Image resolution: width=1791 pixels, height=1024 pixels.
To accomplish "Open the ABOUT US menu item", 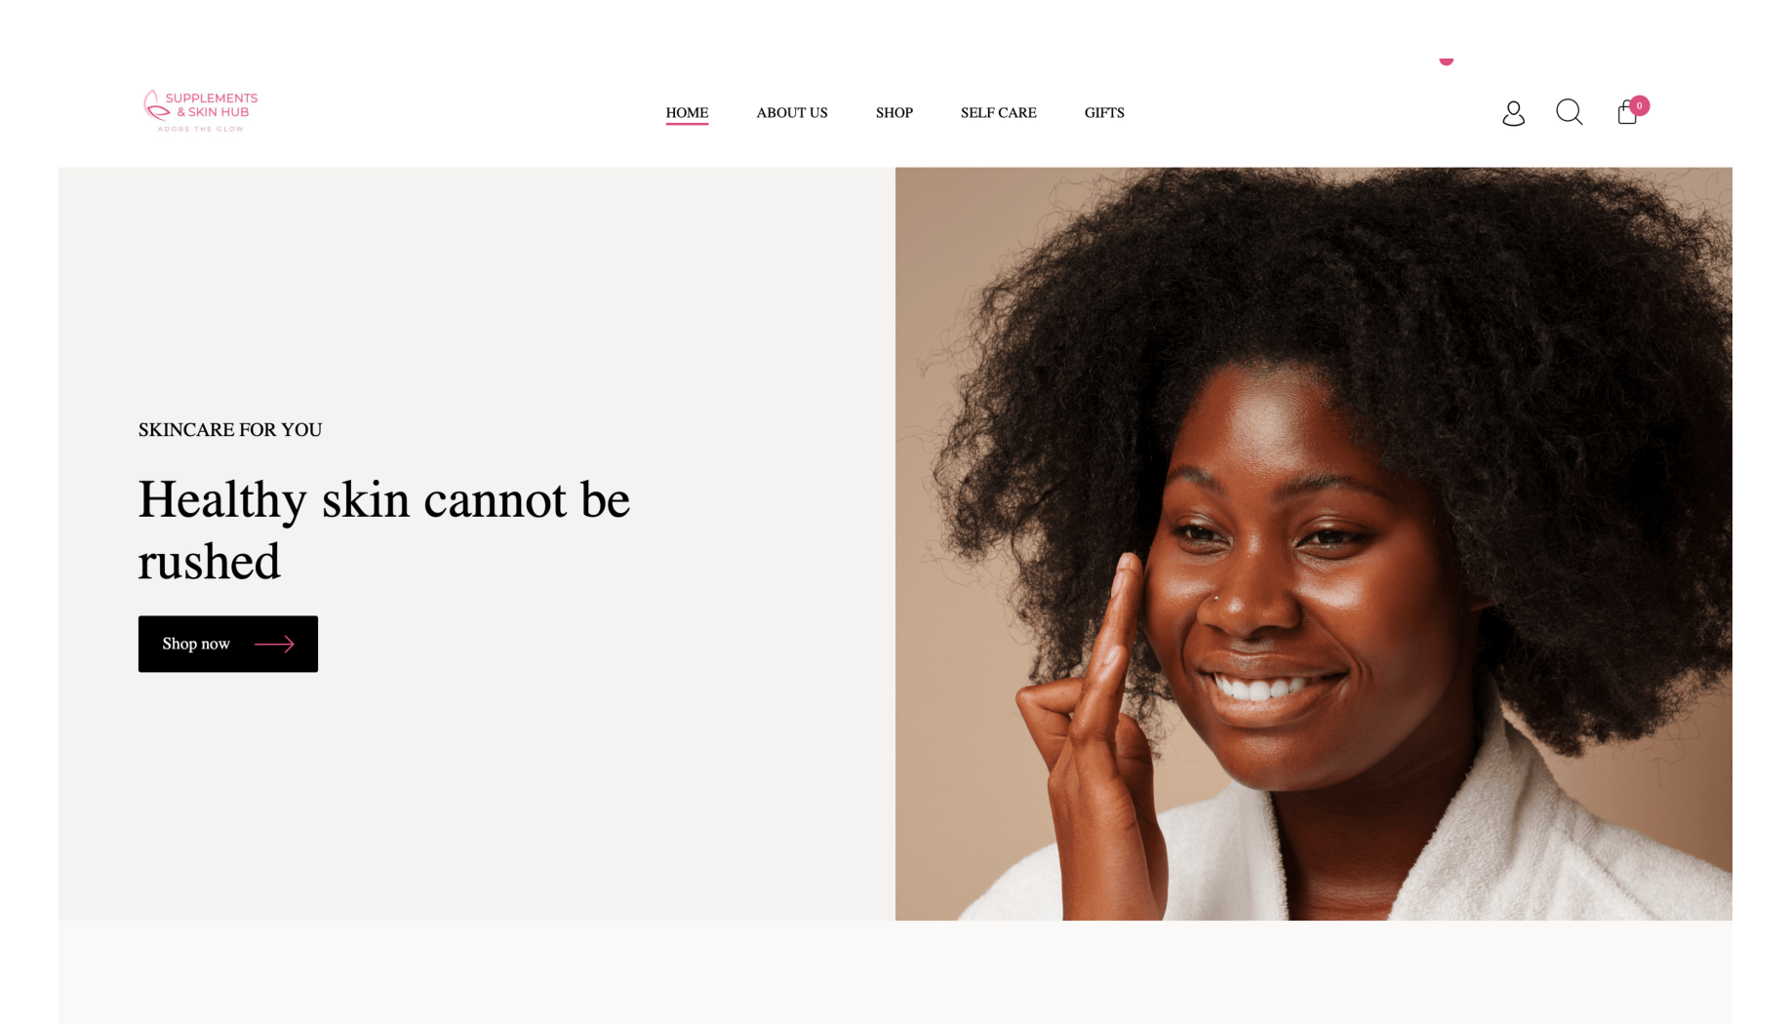I will [792, 112].
